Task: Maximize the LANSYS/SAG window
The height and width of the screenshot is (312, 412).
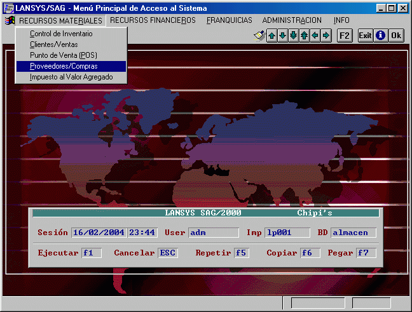Action: pyautogui.click(x=391, y=8)
